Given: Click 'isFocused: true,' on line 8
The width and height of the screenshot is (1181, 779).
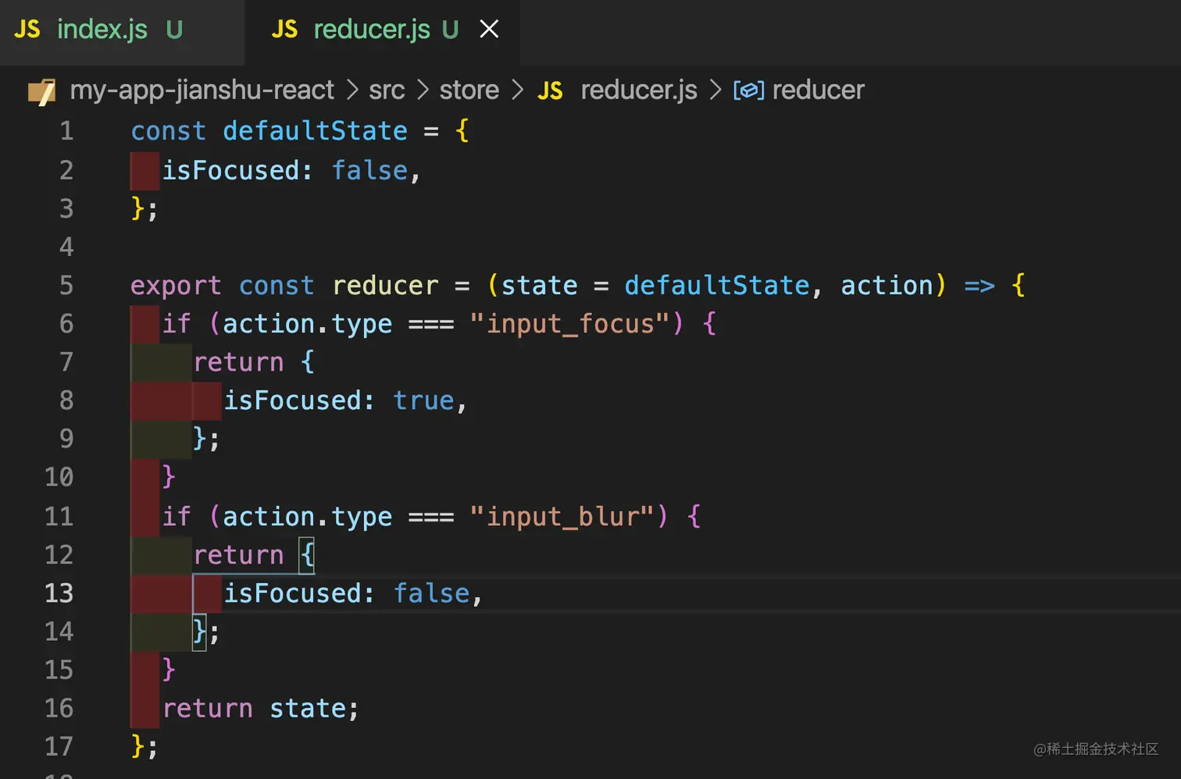Looking at the screenshot, I should coord(345,401).
